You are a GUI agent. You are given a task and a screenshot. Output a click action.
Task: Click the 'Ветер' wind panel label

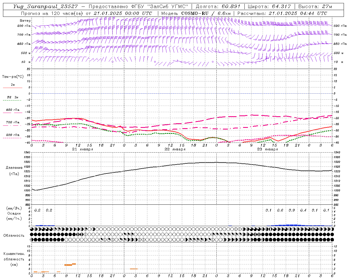[x=25, y=21]
